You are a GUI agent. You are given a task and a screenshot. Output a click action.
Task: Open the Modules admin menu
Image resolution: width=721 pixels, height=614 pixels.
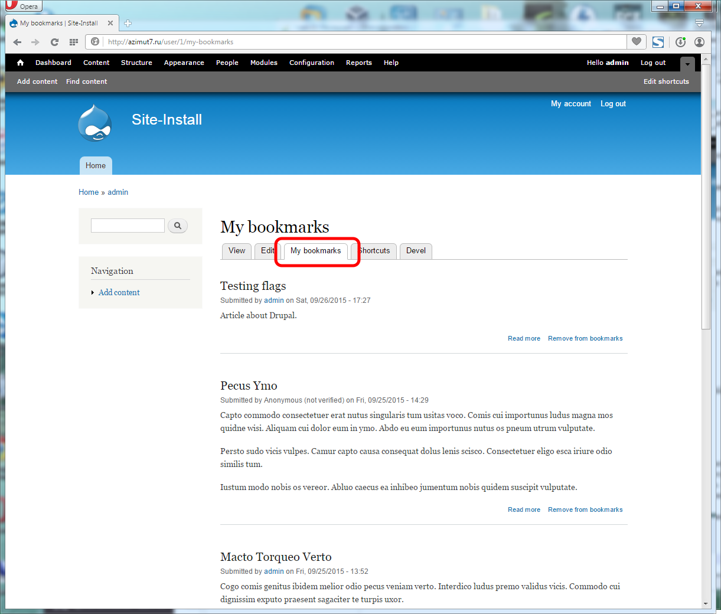pyautogui.click(x=264, y=63)
